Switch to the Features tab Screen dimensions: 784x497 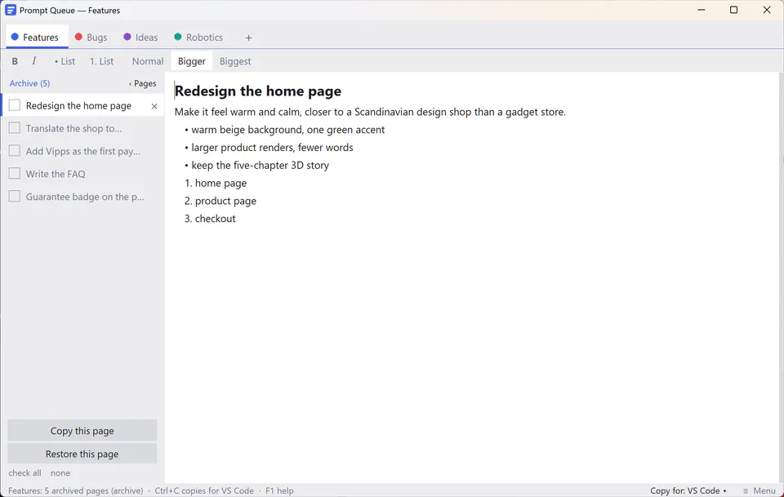coord(37,37)
